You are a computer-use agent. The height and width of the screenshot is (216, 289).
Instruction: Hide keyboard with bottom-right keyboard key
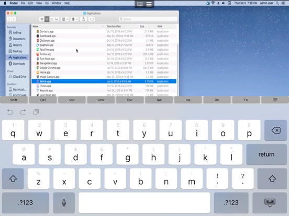tap(270, 202)
